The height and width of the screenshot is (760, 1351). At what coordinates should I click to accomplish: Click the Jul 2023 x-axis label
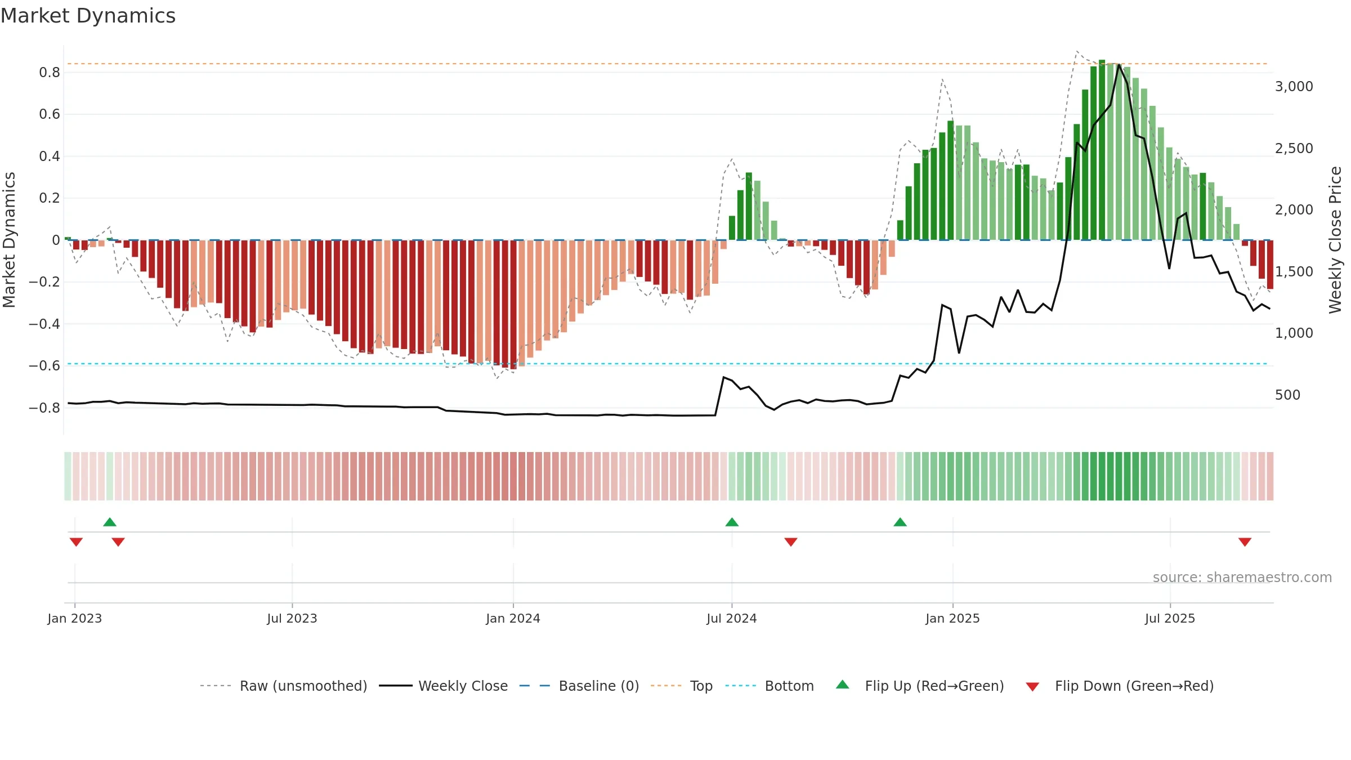[x=292, y=618]
